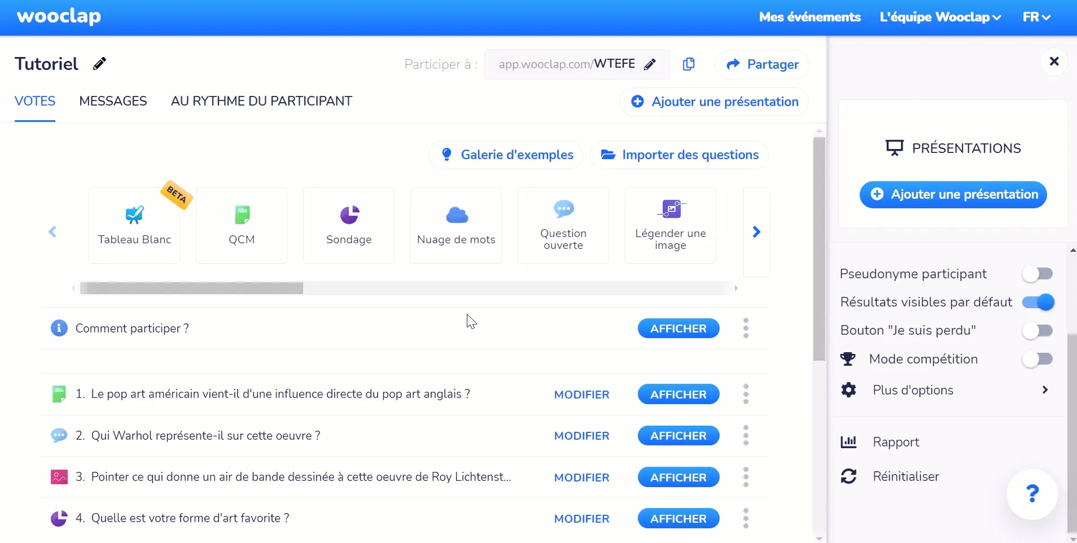1077x543 pixels.
Task: Select the Tableau Blanc question type
Action: point(134,225)
